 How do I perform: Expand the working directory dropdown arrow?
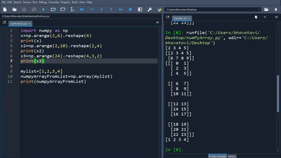(x=260, y=10)
